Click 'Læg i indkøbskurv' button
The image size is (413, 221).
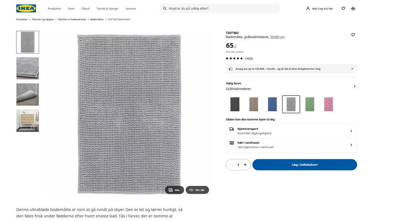click(x=305, y=165)
